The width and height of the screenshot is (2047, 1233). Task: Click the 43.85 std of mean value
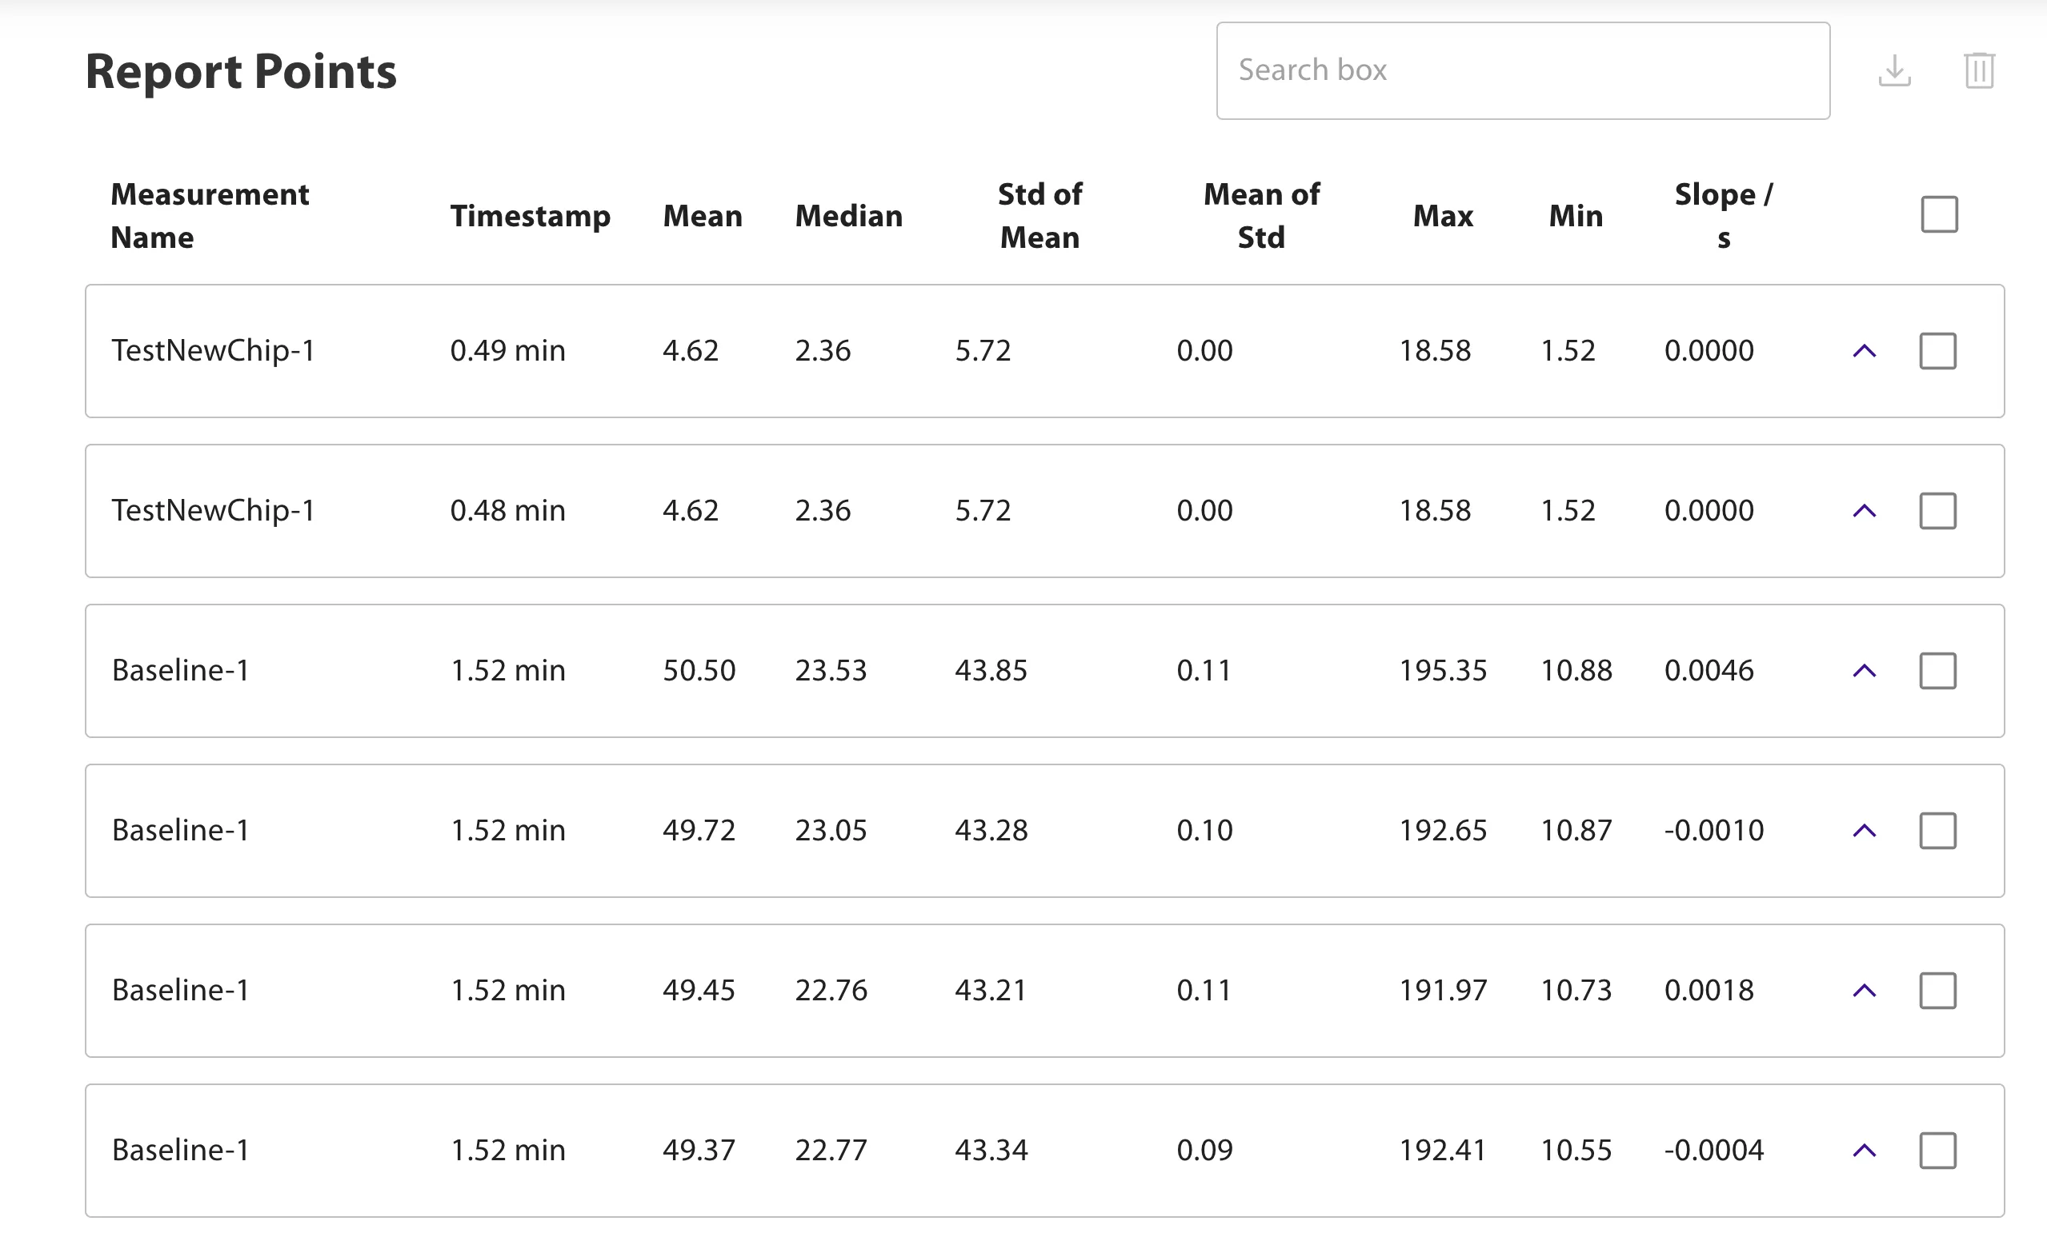991,671
